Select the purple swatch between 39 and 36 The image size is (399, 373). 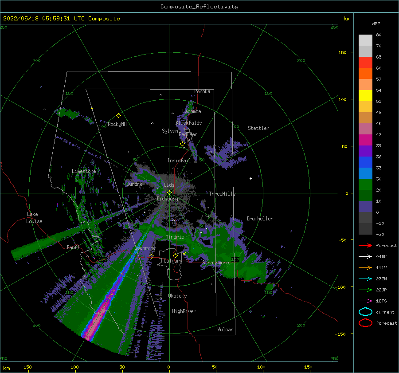365,151
